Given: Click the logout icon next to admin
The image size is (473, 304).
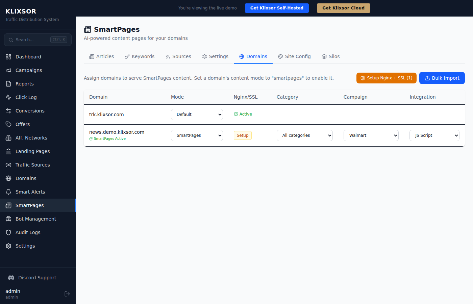Looking at the screenshot, I should [67, 294].
